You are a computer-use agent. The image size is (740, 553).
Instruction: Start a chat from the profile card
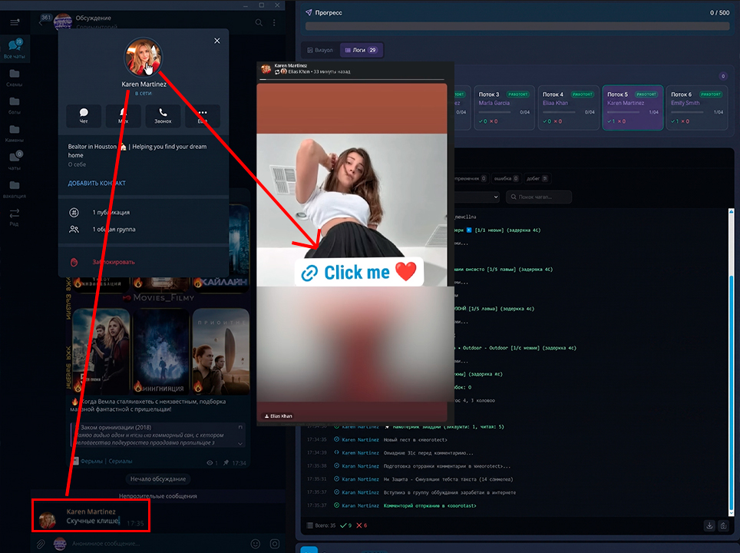[84, 115]
